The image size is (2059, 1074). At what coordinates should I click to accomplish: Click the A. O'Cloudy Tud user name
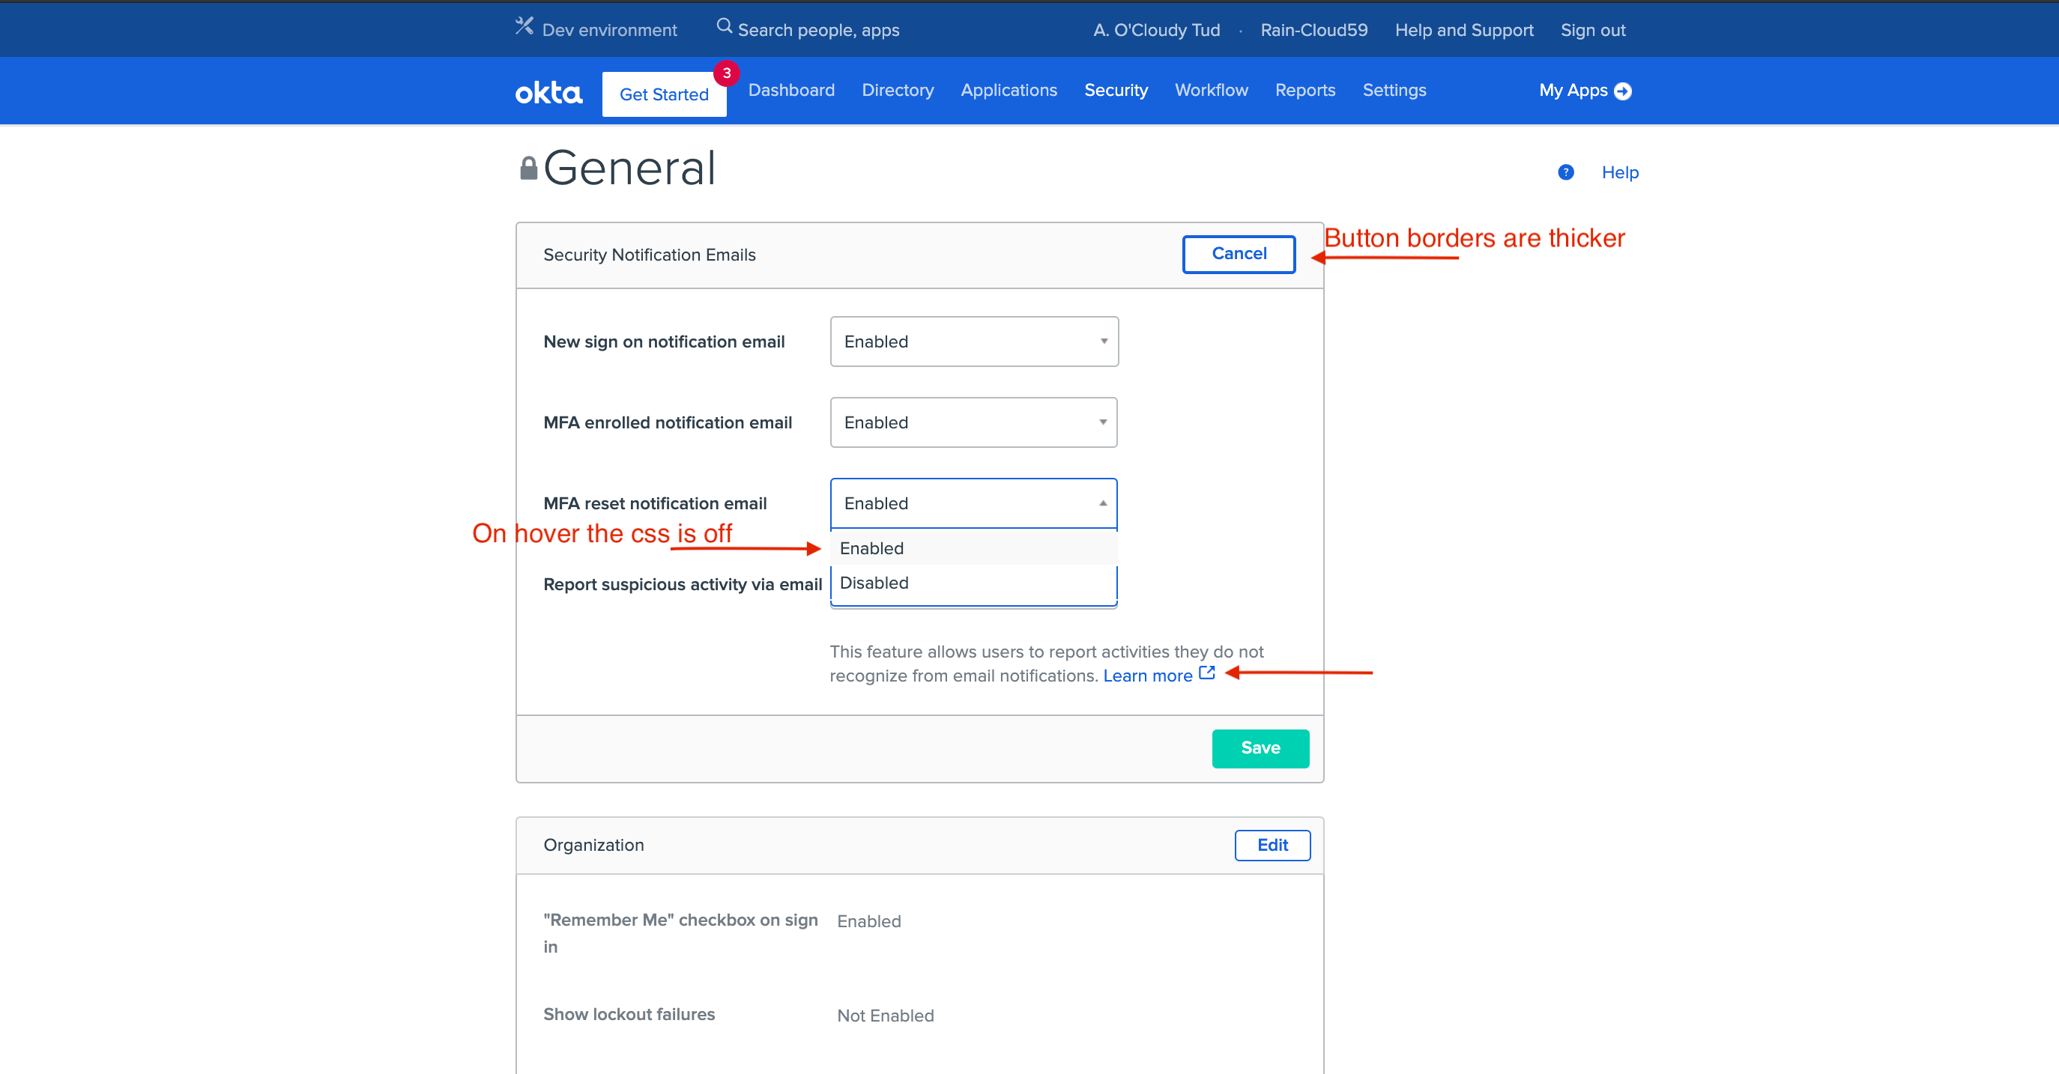tap(1157, 31)
